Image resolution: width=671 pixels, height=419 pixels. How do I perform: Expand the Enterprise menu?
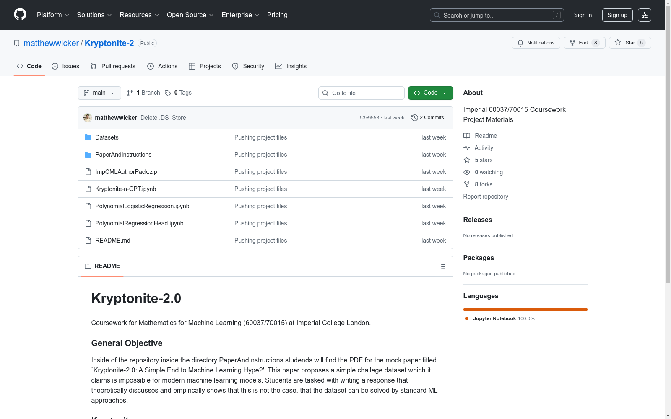pyautogui.click(x=240, y=15)
